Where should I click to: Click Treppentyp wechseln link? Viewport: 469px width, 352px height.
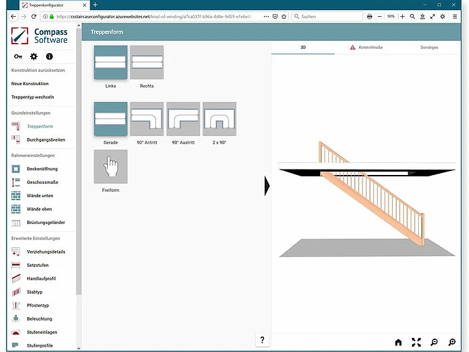[x=33, y=97]
